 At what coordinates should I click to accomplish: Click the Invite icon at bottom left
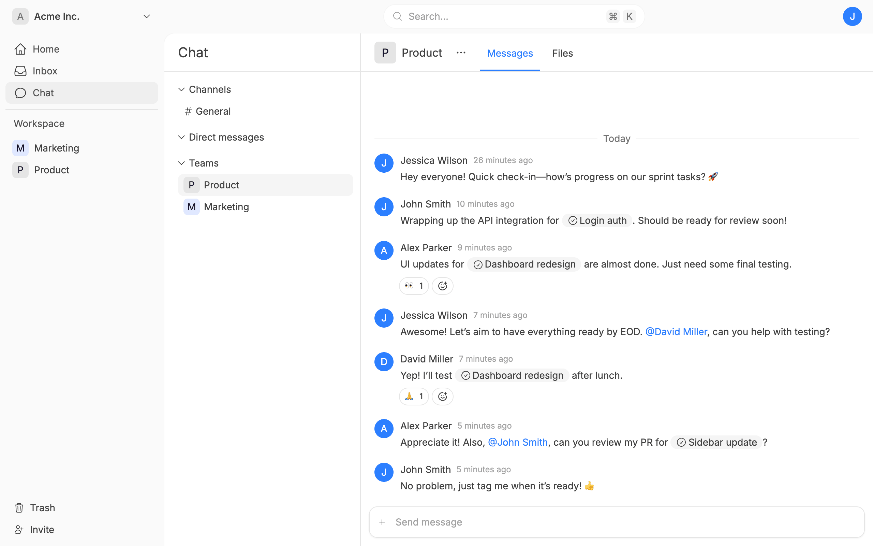(19, 529)
